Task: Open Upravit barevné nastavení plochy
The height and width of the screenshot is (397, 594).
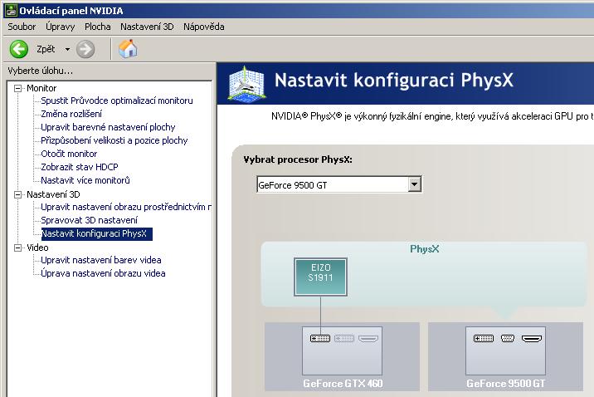Action: coord(108,127)
